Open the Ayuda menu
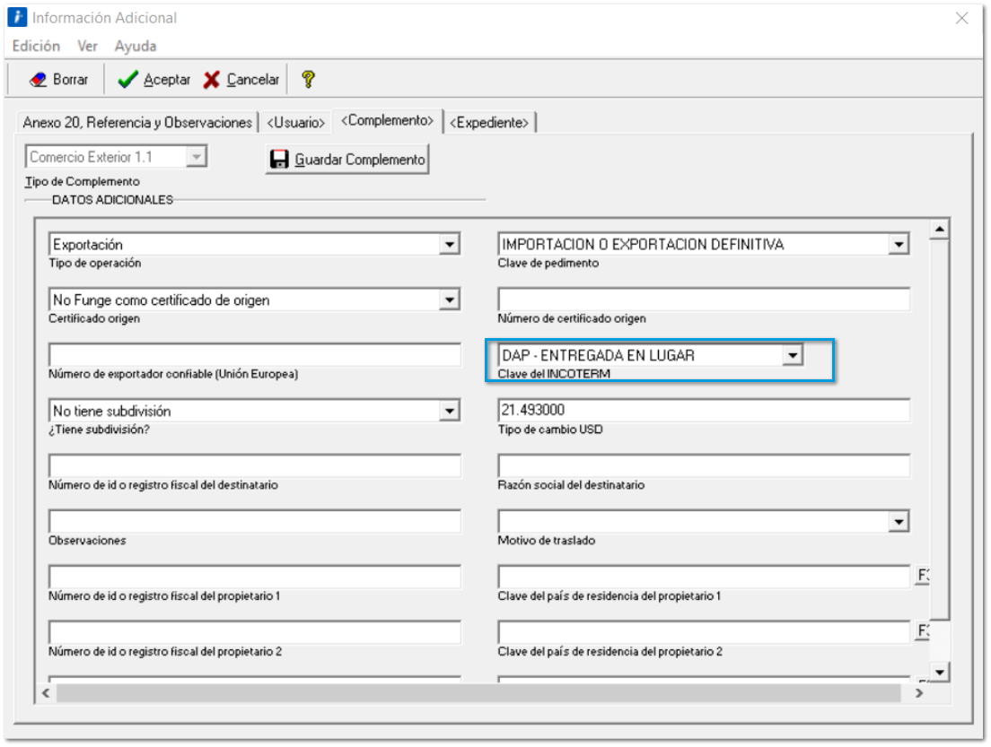 coord(135,46)
